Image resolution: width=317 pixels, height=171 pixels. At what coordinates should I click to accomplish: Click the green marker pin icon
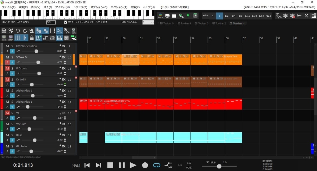188,16
